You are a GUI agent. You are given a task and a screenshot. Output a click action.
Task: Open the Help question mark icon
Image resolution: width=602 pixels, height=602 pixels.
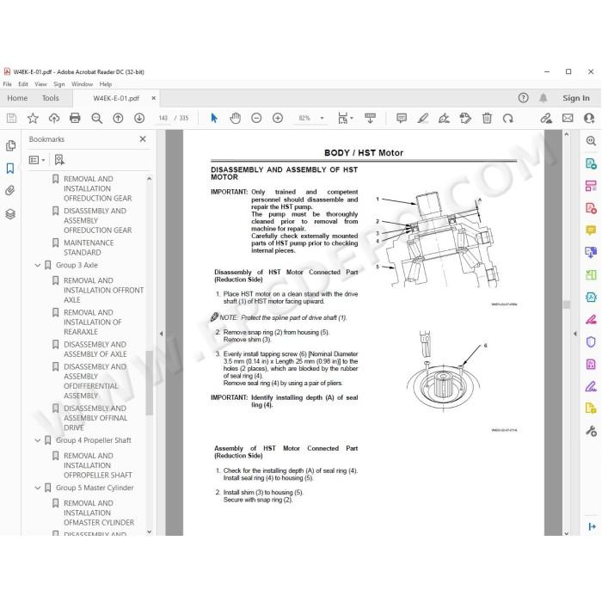(x=523, y=98)
